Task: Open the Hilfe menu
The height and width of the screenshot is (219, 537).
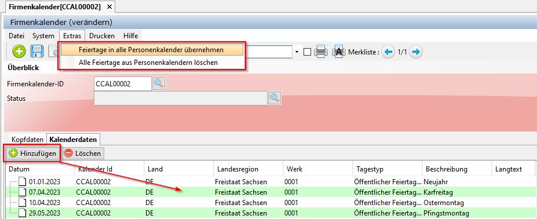Action: pyautogui.click(x=130, y=36)
